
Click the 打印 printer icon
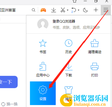coord(95,69)
